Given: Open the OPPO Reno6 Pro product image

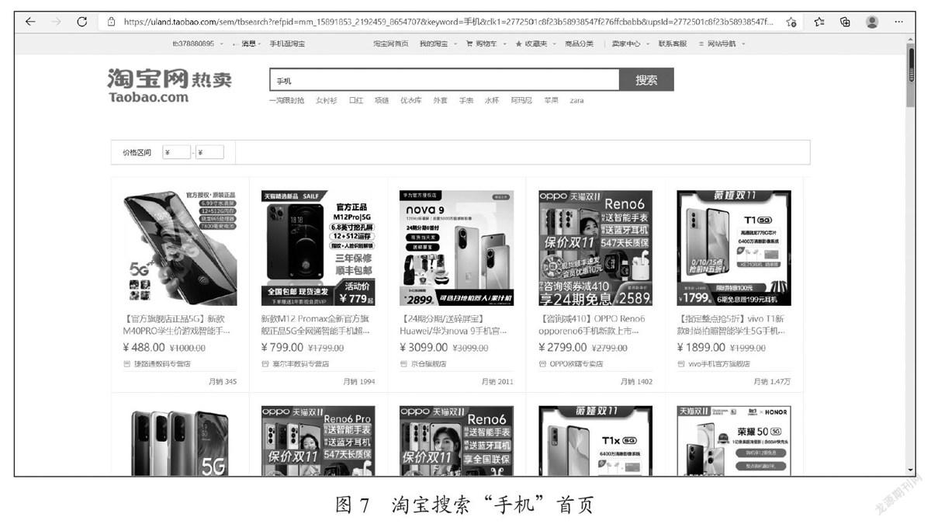Looking at the screenshot, I should tap(318, 441).
